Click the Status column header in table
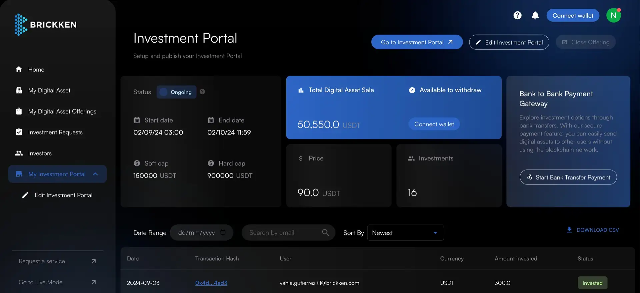Image resolution: width=640 pixels, height=293 pixels. pyautogui.click(x=585, y=258)
